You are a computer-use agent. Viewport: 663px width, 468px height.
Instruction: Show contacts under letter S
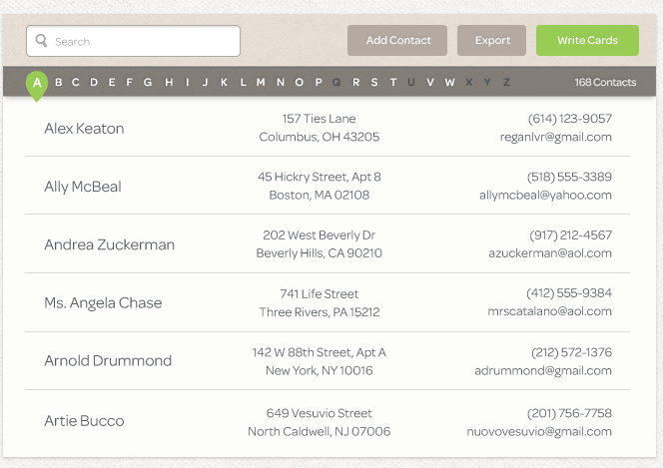point(374,83)
